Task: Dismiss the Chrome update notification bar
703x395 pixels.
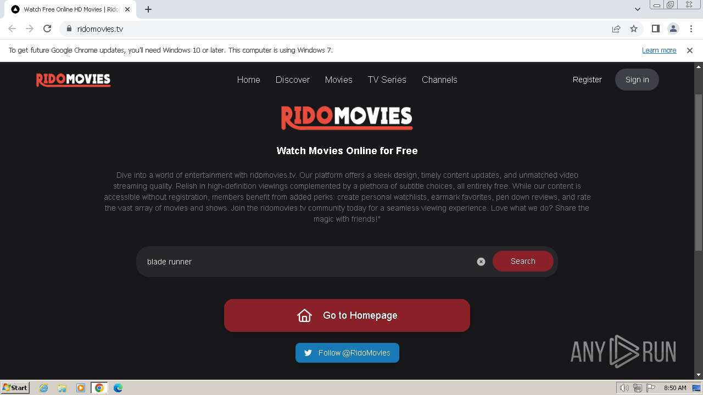Action: point(690,50)
